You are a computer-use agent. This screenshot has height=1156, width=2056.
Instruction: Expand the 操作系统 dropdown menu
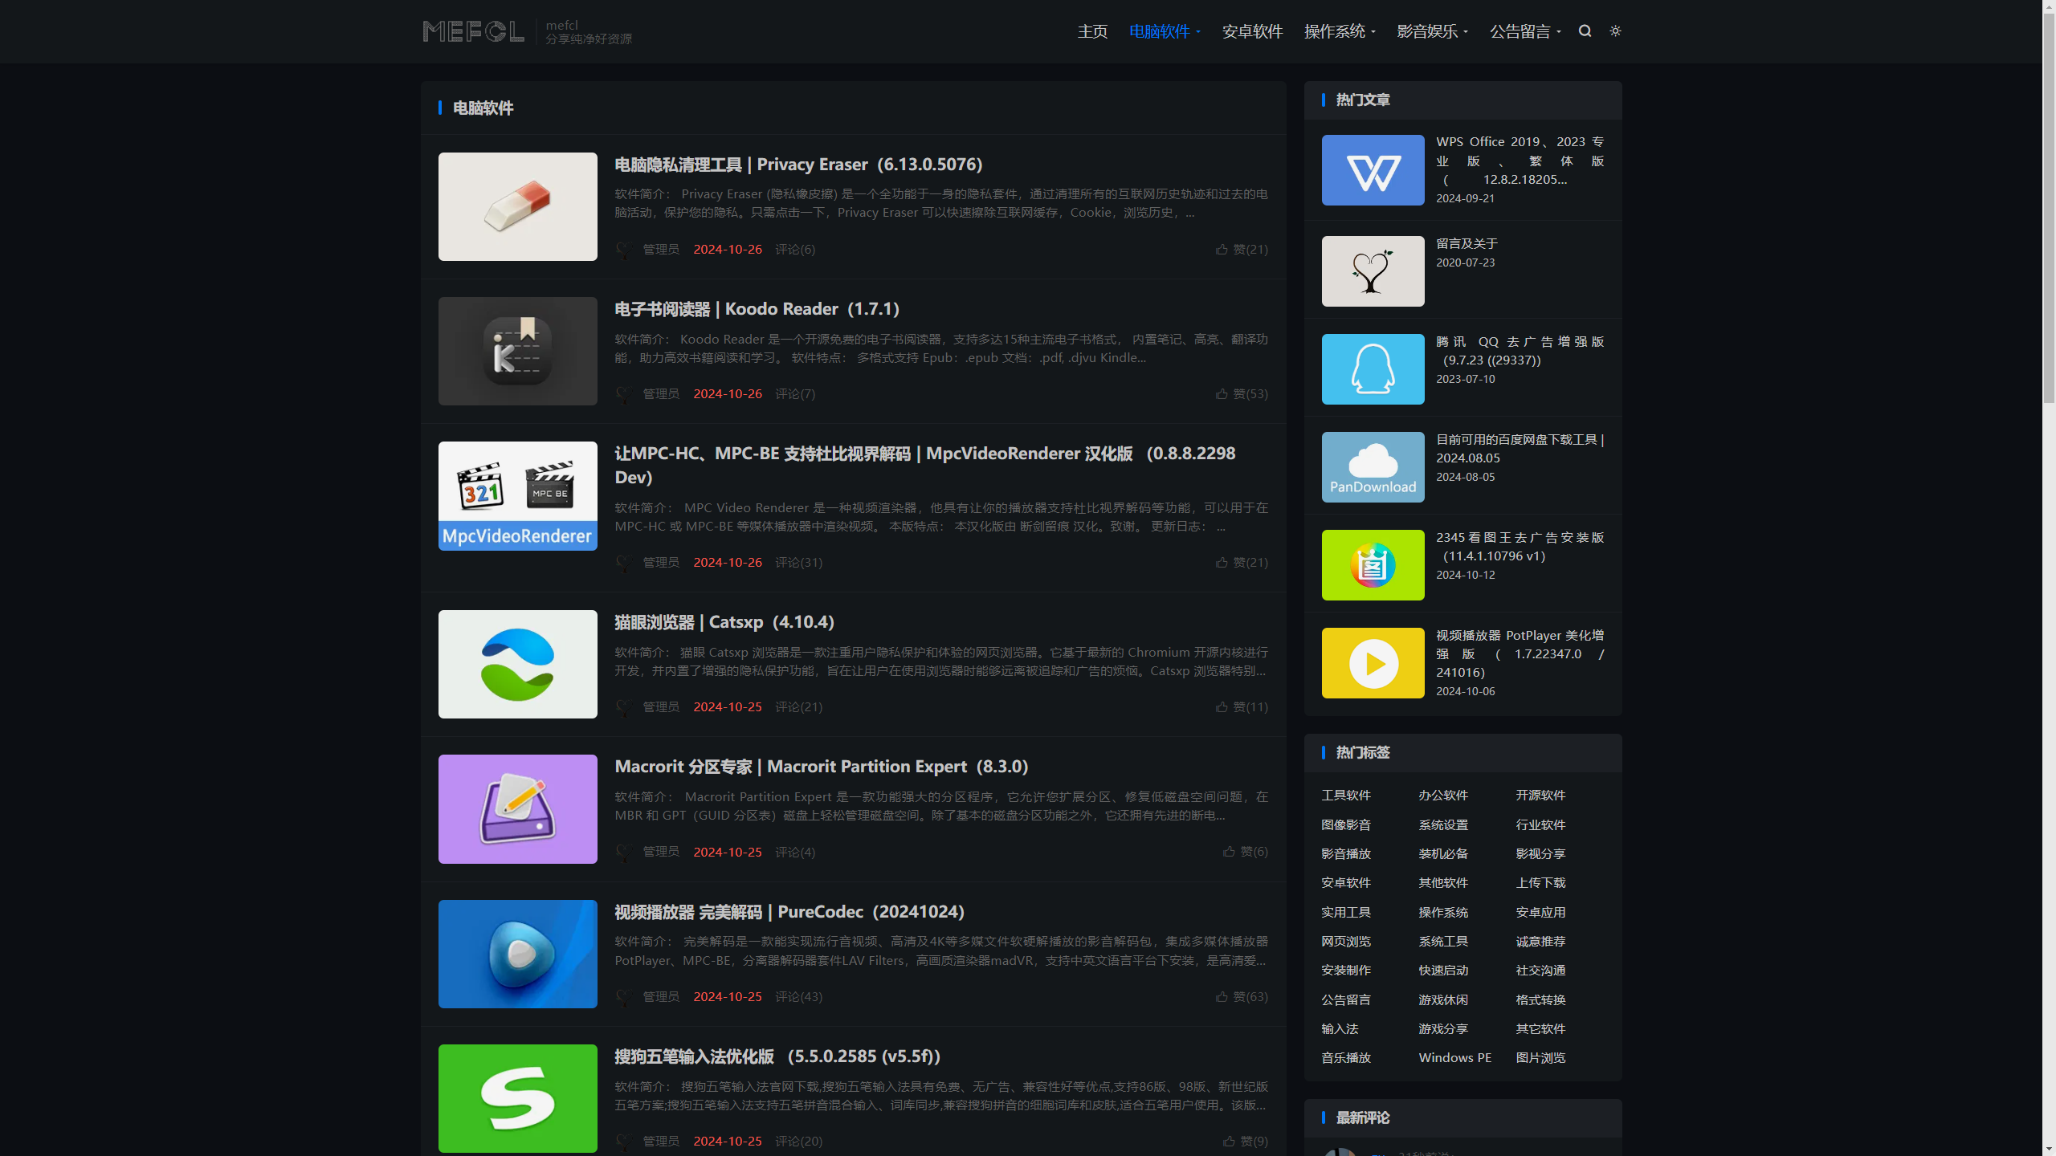pyautogui.click(x=1340, y=31)
